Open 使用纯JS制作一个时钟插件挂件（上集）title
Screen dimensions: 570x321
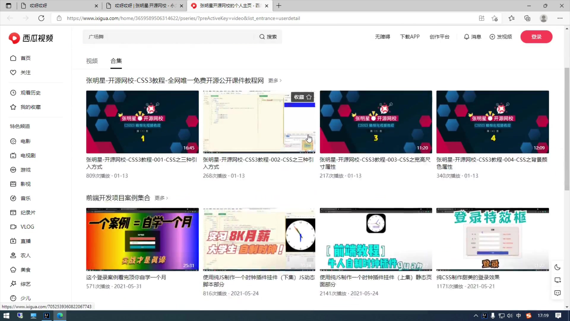376,281
